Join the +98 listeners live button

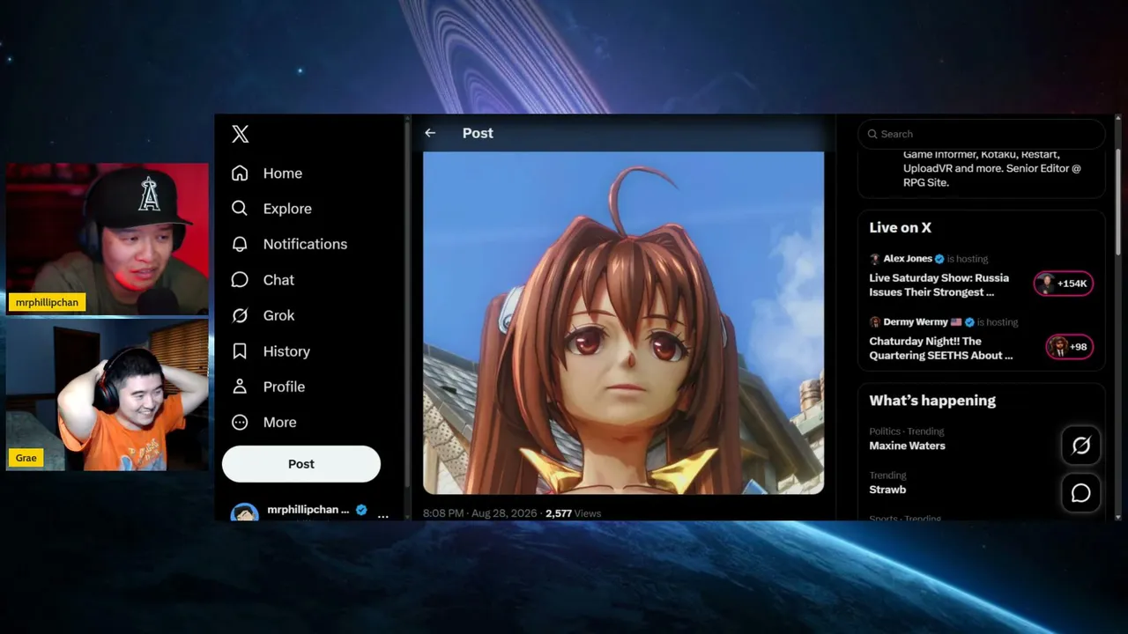coord(1069,347)
